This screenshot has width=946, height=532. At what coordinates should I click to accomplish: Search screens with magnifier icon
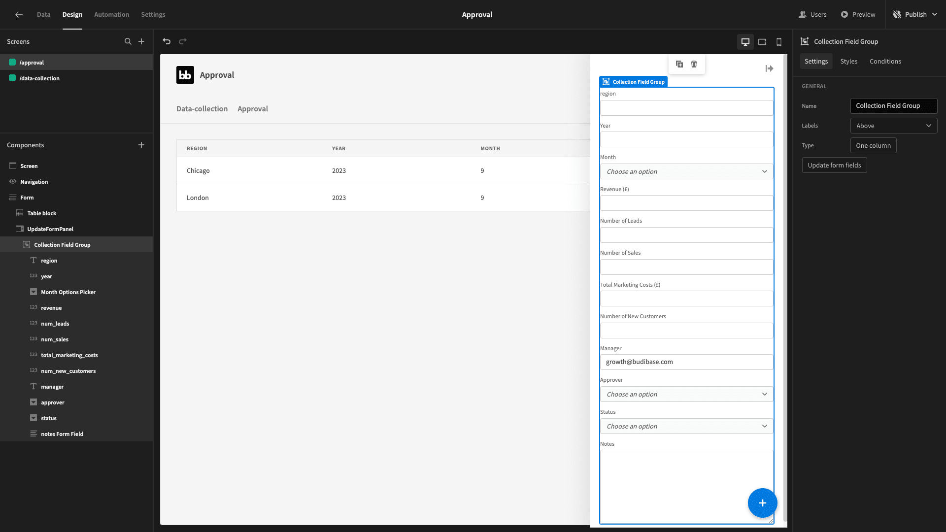(x=128, y=41)
